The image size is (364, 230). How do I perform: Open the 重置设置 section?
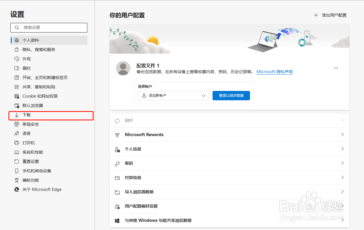point(49,161)
